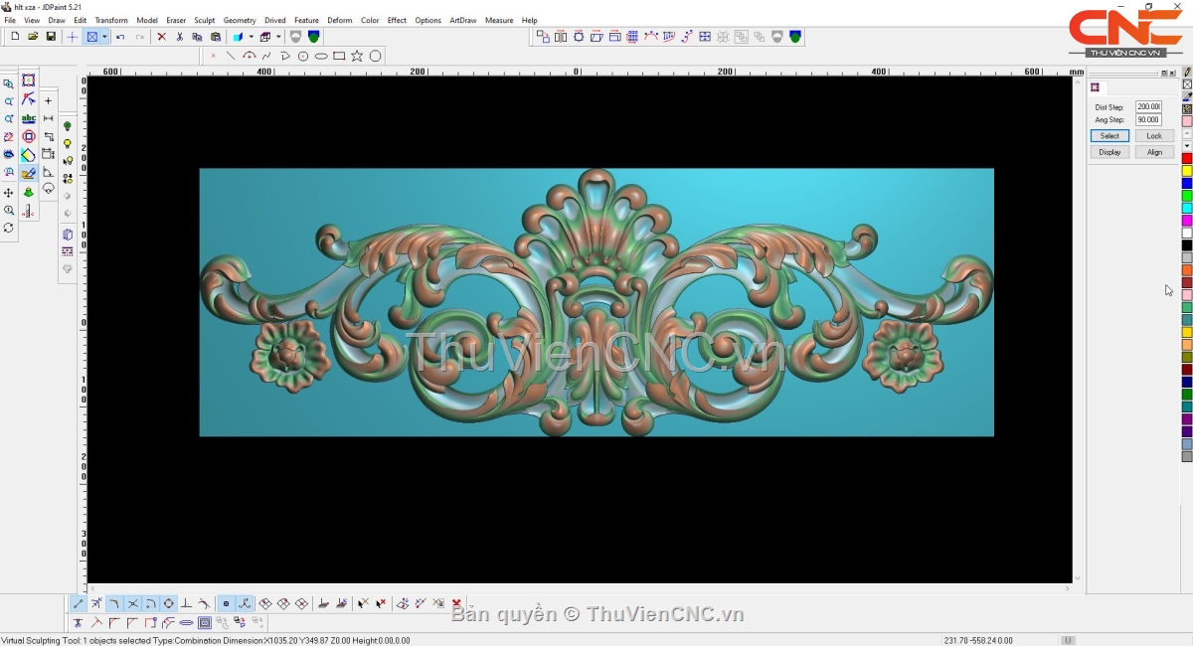Click the green light bulb icon
1193x646 pixels.
[68, 126]
